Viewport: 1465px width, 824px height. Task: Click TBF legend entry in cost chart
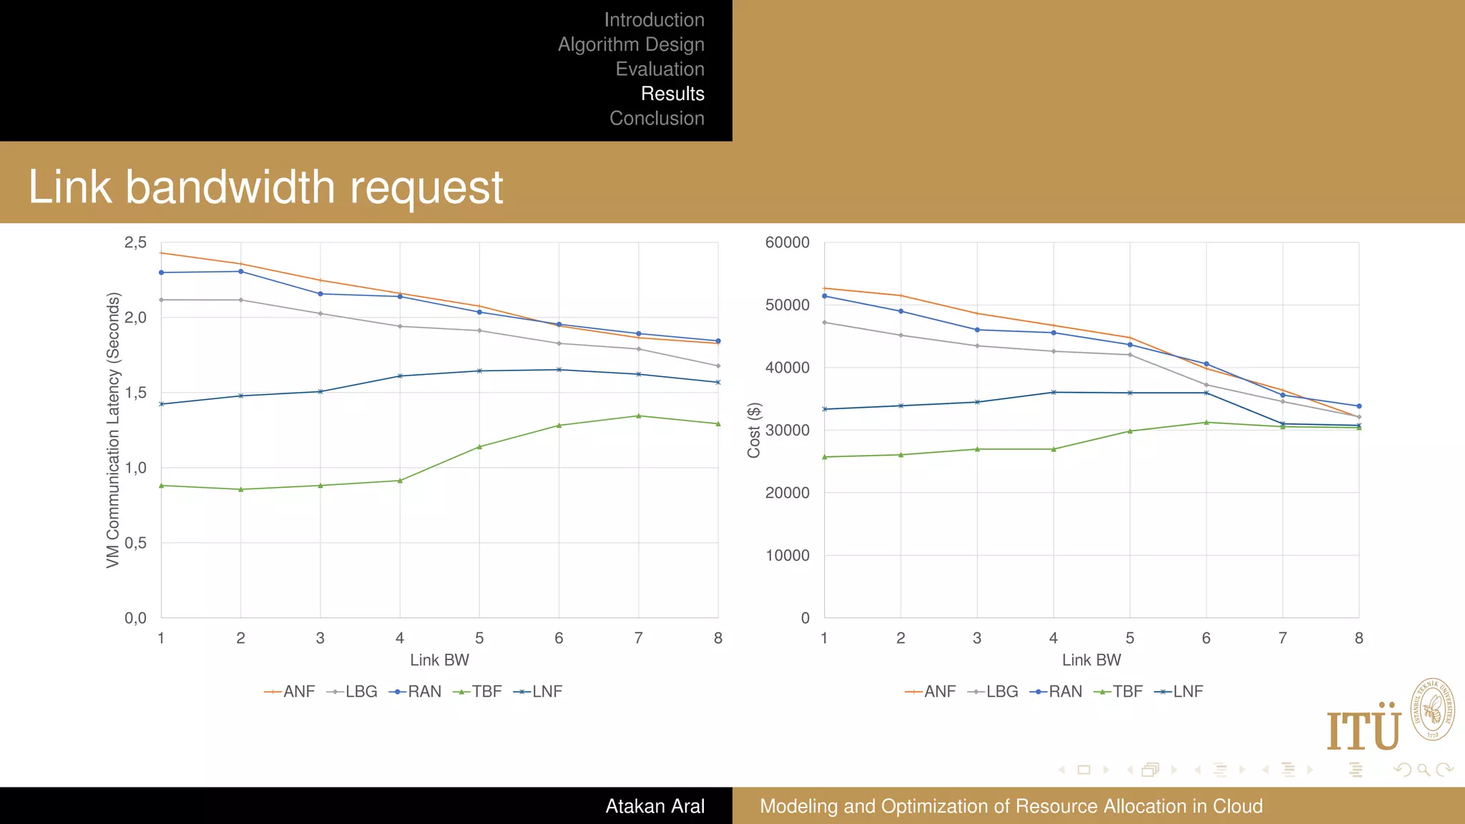pyautogui.click(x=1118, y=692)
